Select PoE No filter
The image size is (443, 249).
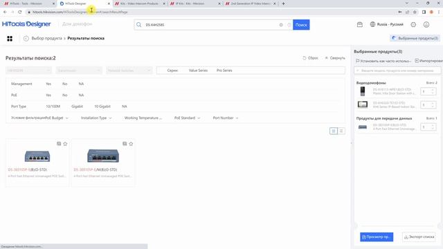click(64, 95)
